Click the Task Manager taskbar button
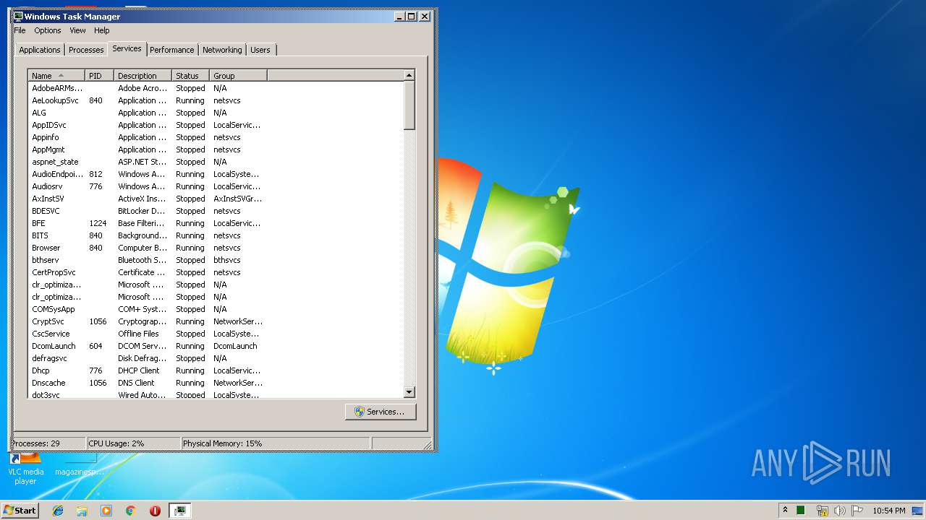The width and height of the screenshot is (926, 520). 179,511
